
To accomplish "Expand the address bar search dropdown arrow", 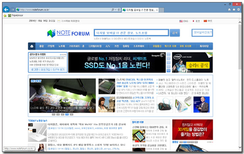I will pyautogui.click(x=115, y=10).
